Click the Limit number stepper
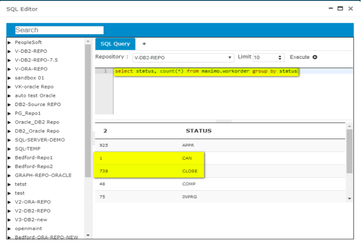 [x=280, y=58]
